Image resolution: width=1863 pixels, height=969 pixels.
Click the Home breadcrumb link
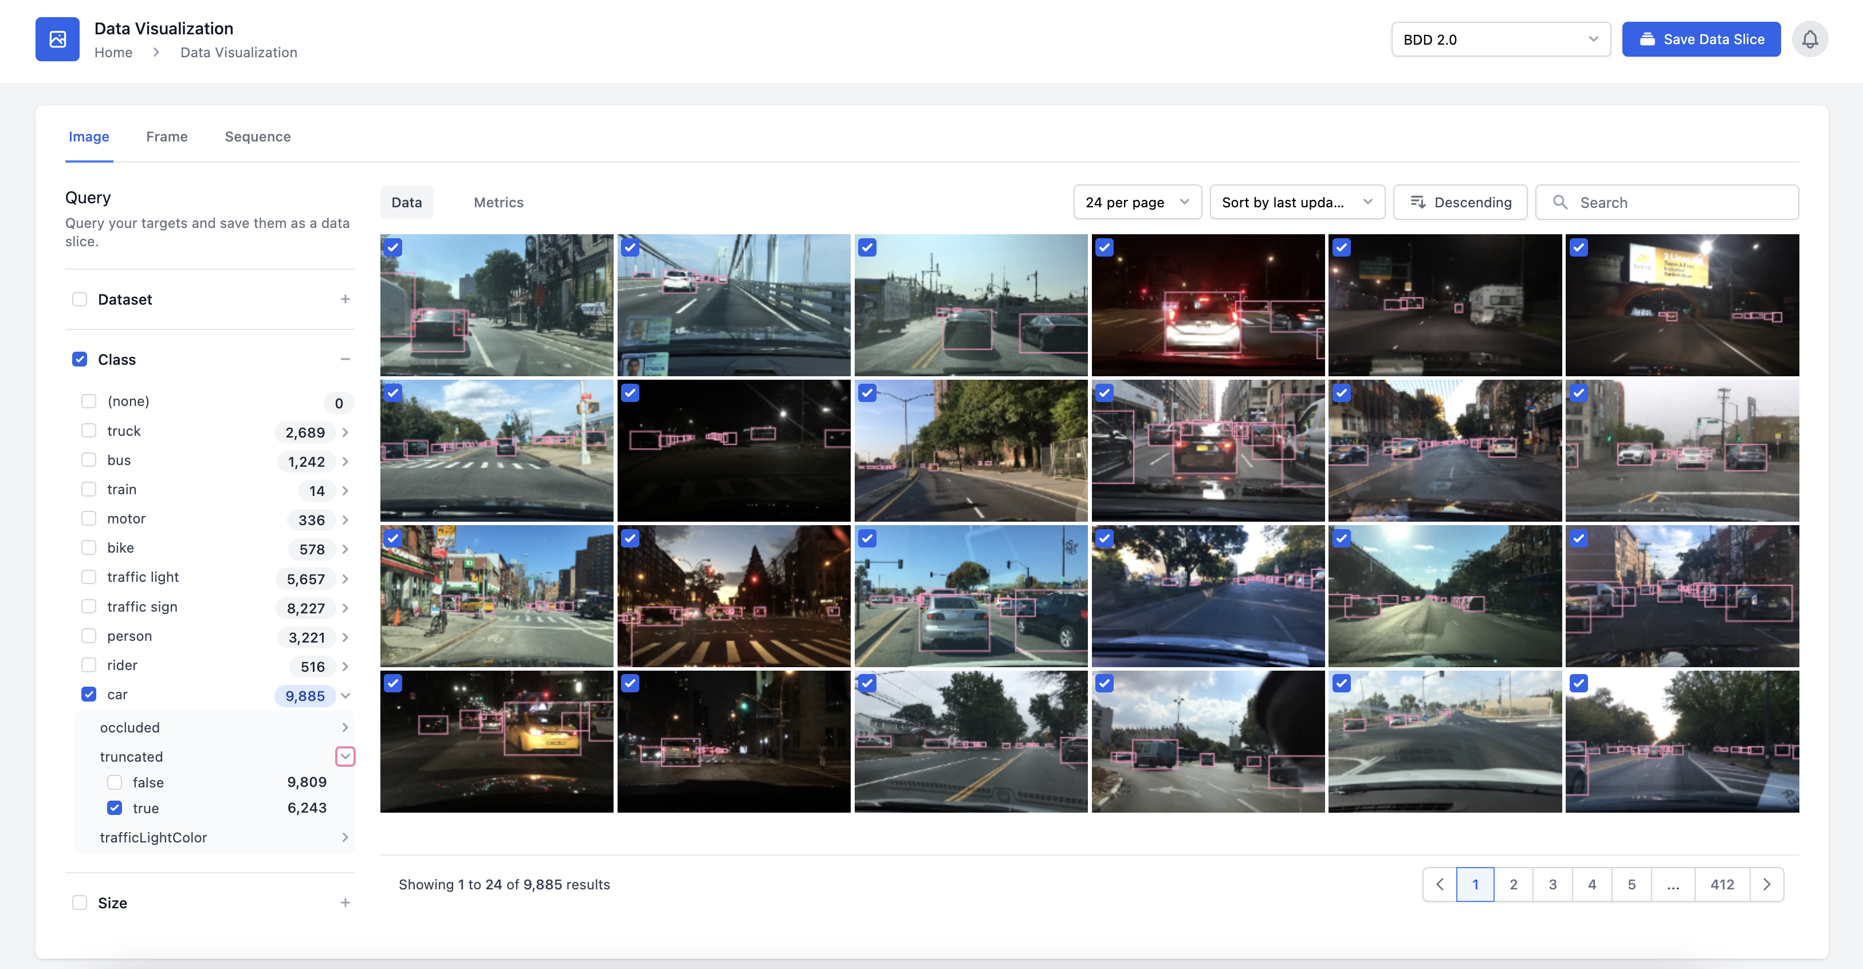[113, 52]
